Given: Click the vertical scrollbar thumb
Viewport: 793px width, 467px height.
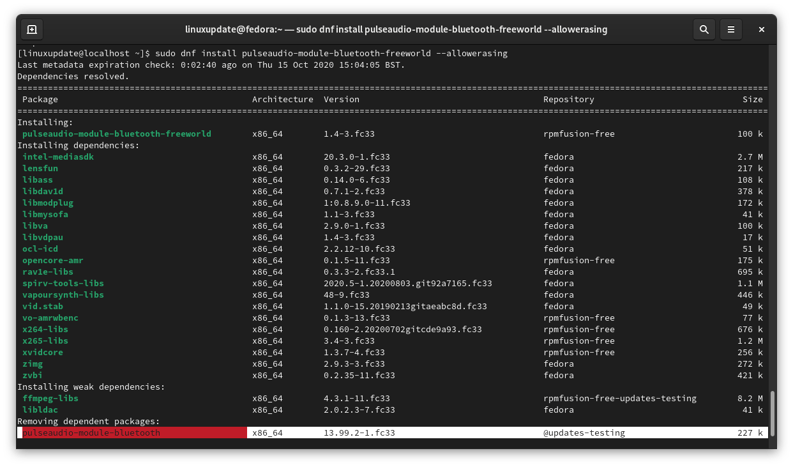Looking at the screenshot, I should click(772, 413).
